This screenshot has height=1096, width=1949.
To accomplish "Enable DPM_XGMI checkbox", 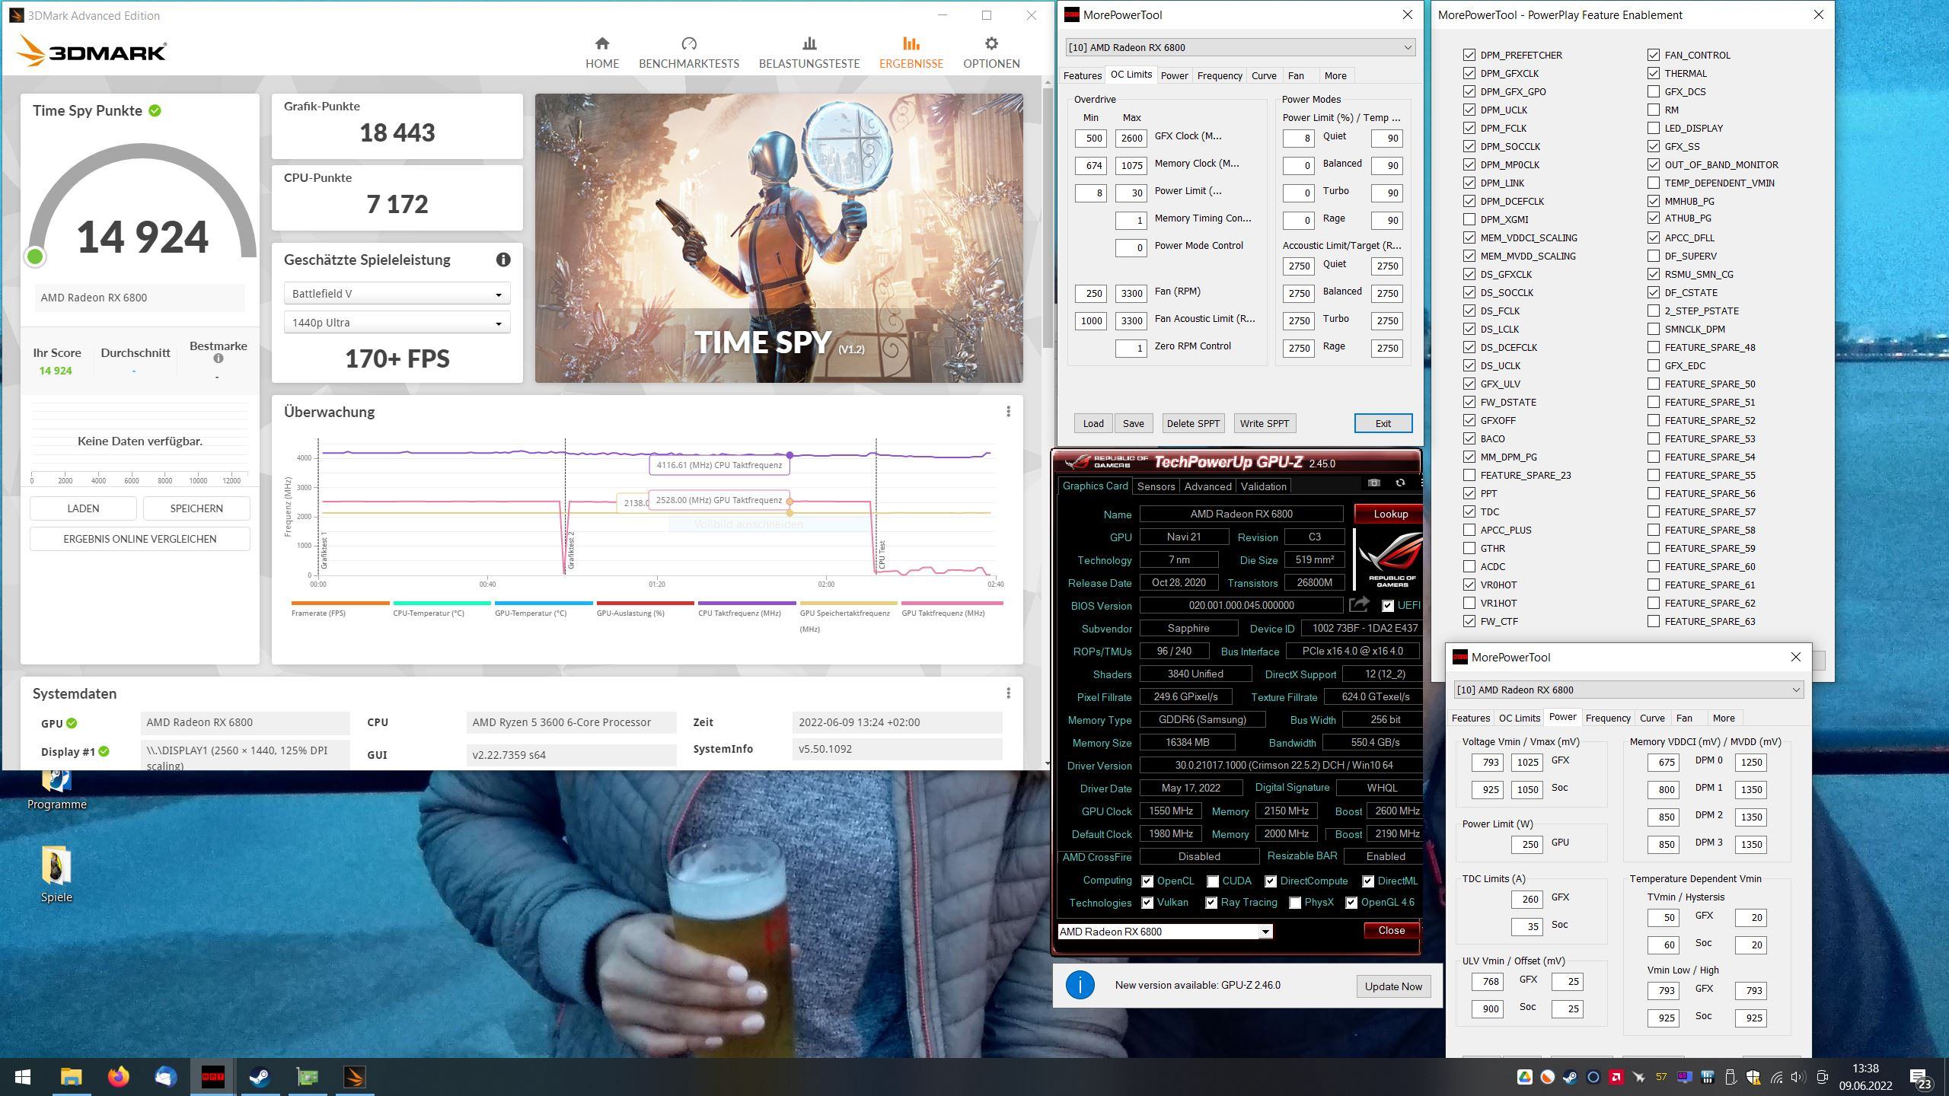I will point(1469,219).
